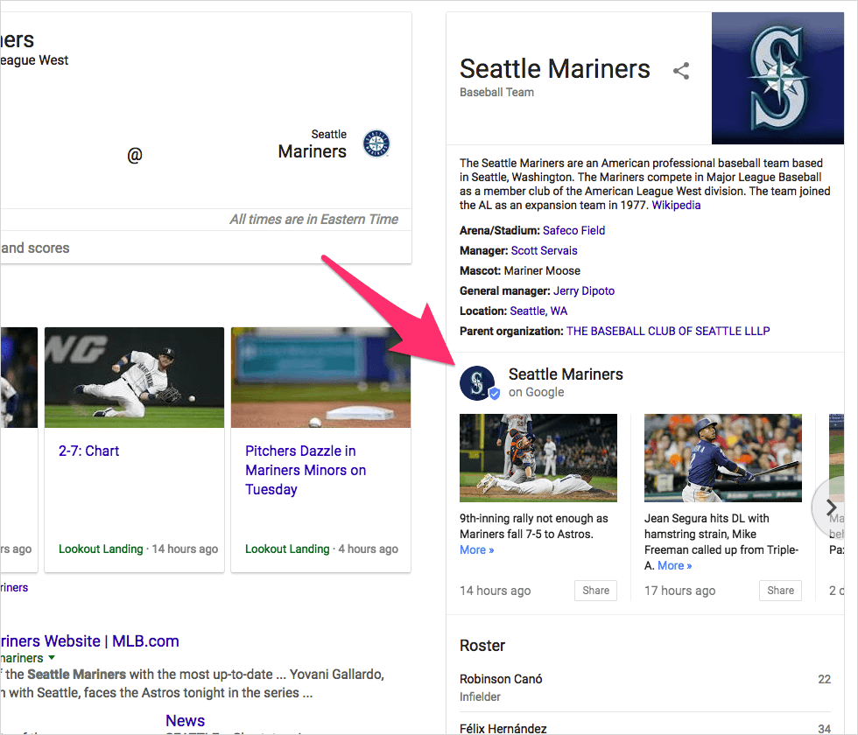Viewport: 858px width, 735px height.
Task: Open the Wikipedia link in team description
Action: tap(676, 205)
